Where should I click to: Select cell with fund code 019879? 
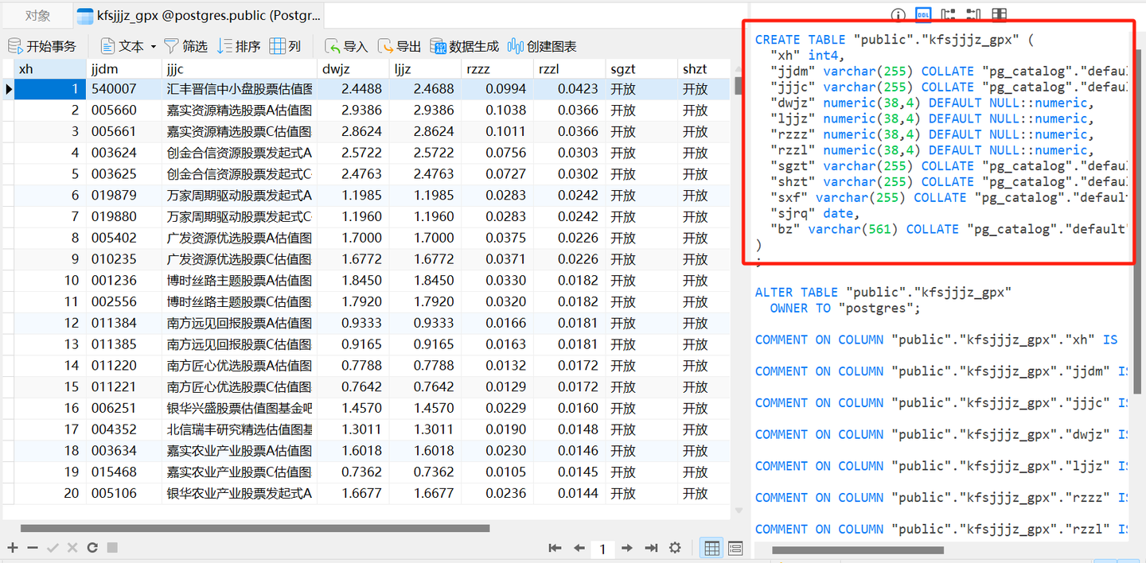[x=123, y=196]
